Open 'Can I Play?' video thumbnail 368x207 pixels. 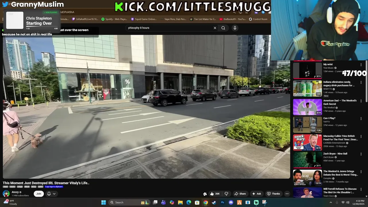(307, 125)
